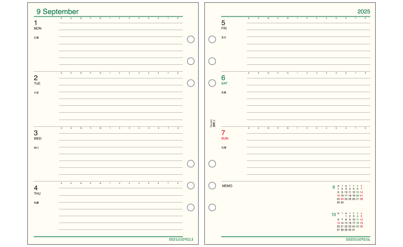Choose day 3 WED block
The height and width of the screenshot is (247, 403).
[38, 135]
